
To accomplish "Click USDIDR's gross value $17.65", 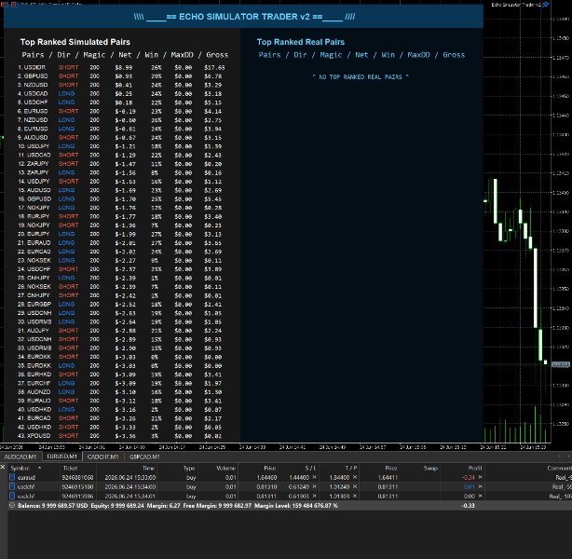I will pos(214,67).
